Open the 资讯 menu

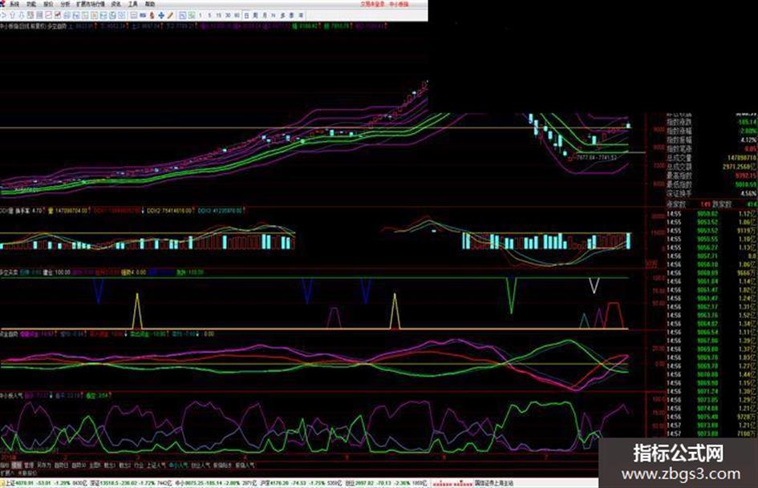point(116,4)
